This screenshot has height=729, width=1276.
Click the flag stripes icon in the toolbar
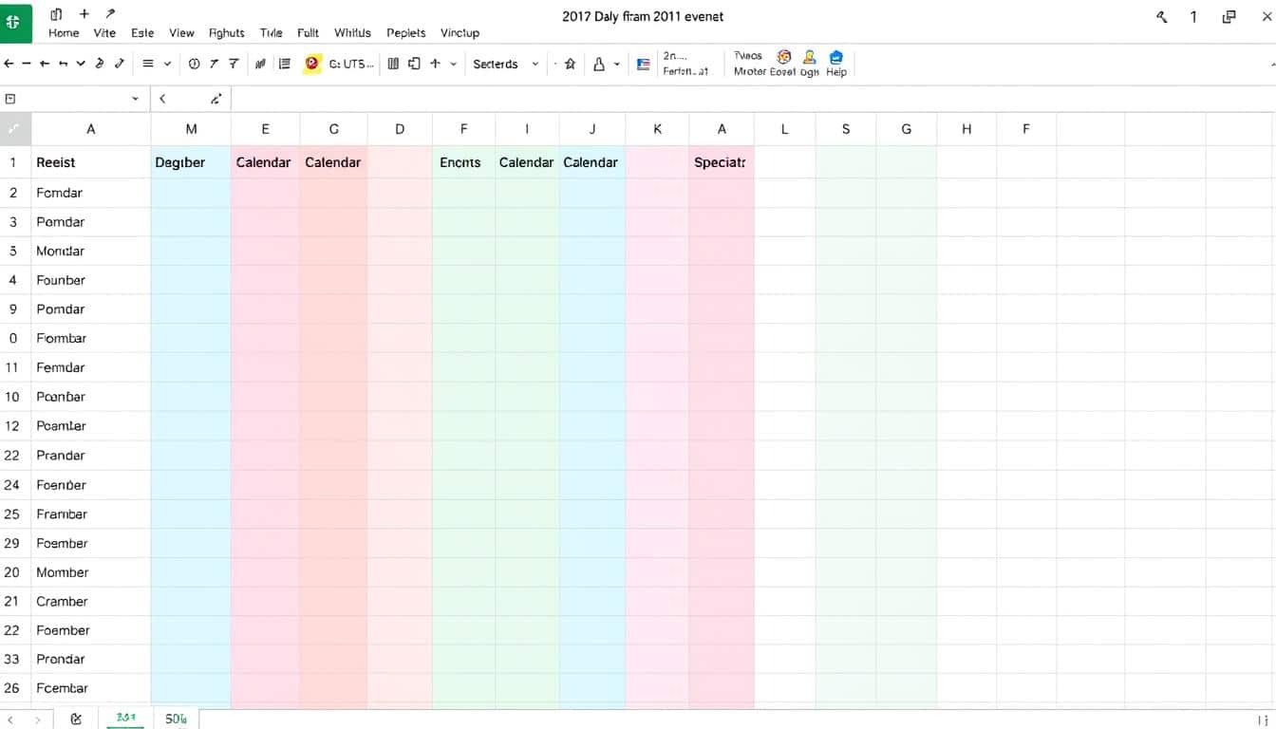(644, 65)
